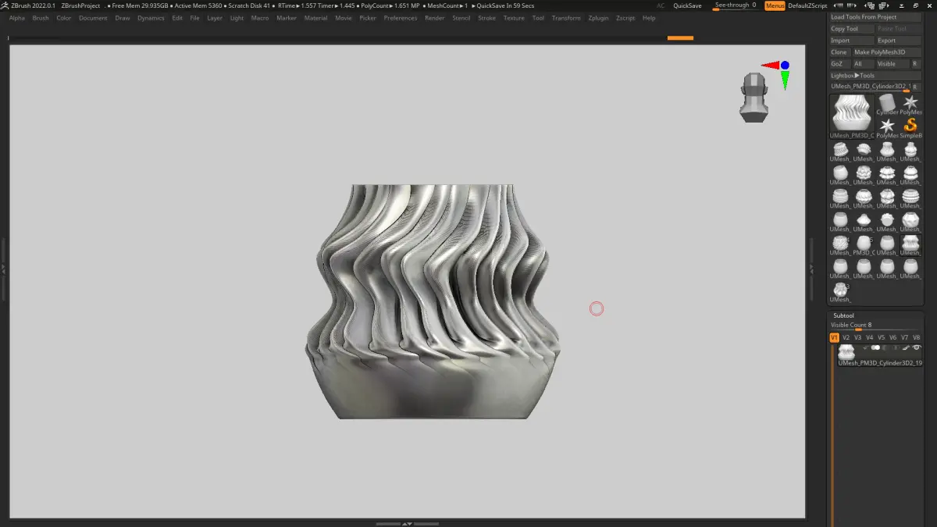Collapse the right tray divider handle

click(x=811, y=268)
